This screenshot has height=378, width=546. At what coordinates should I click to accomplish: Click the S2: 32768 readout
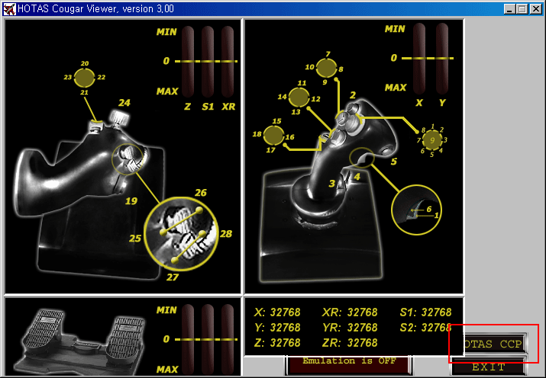coord(425,328)
